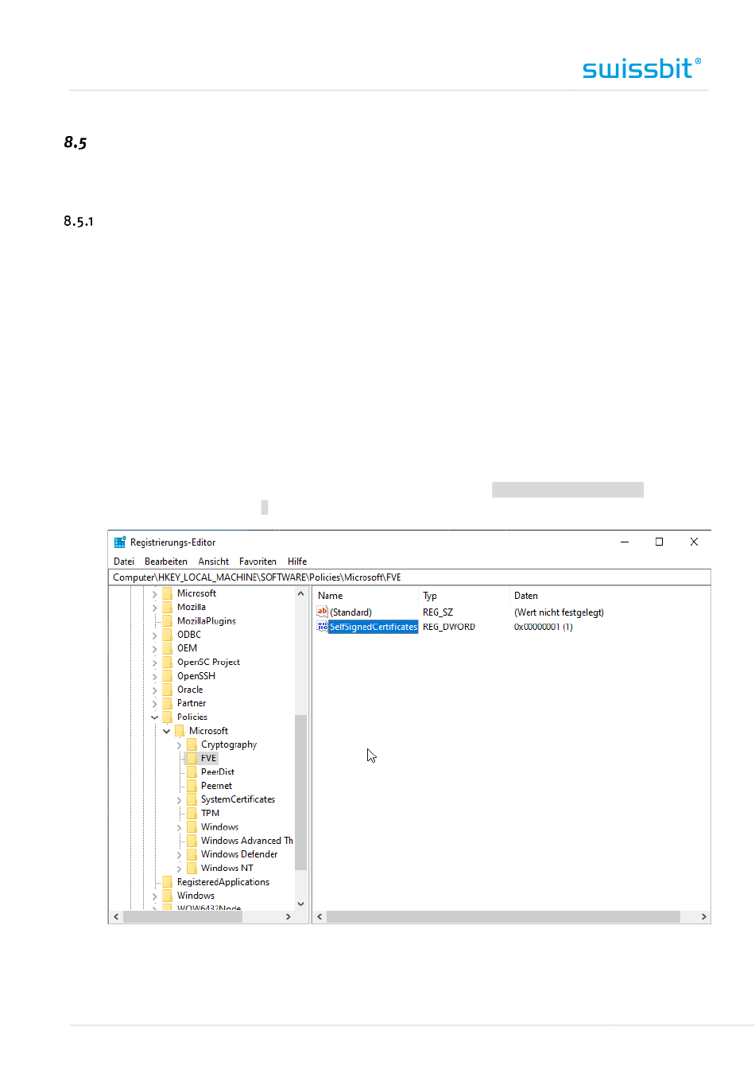Select the Cryptography folder icon

click(192, 744)
